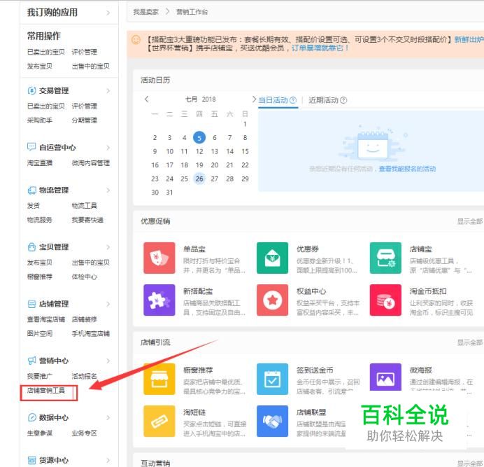Click 查看我能报名的活动 link
The width and height of the screenshot is (484, 467).
(407, 169)
